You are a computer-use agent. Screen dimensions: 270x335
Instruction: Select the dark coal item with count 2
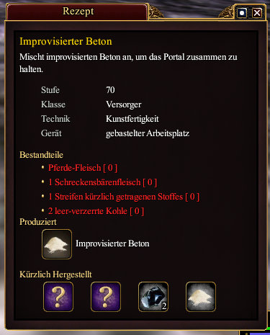pyautogui.click(x=153, y=297)
